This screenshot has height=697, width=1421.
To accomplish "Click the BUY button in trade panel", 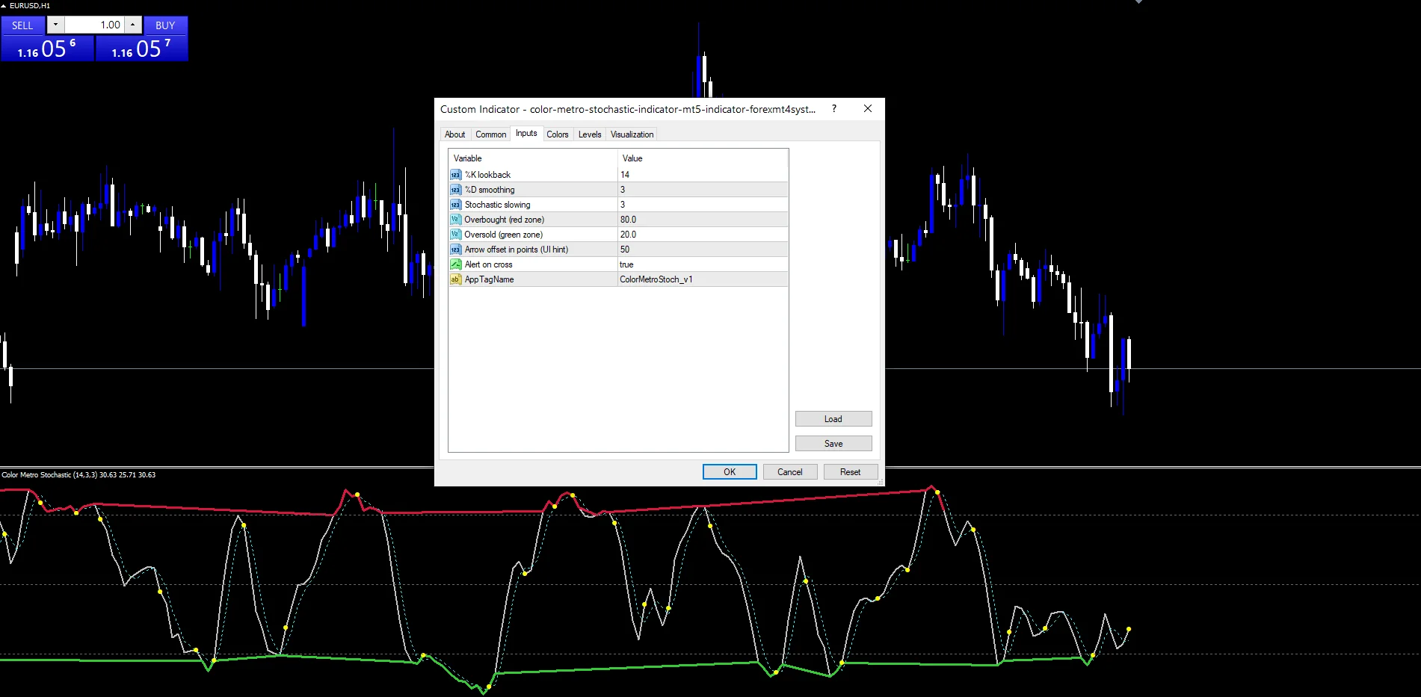I will pos(165,25).
